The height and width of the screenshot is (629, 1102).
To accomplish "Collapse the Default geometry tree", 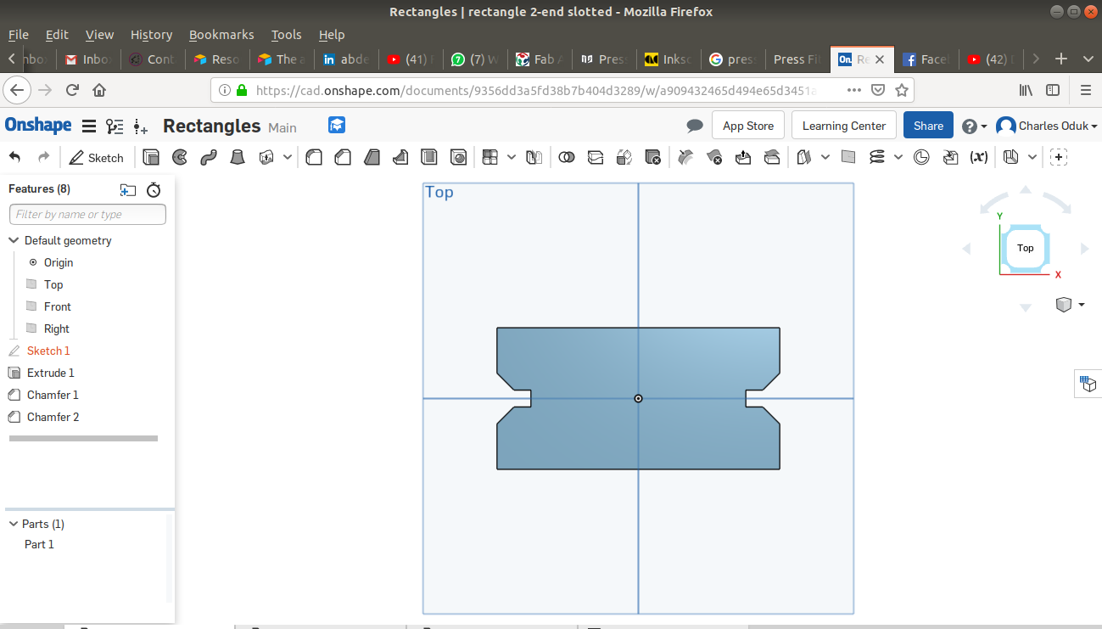I will pos(14,240).
